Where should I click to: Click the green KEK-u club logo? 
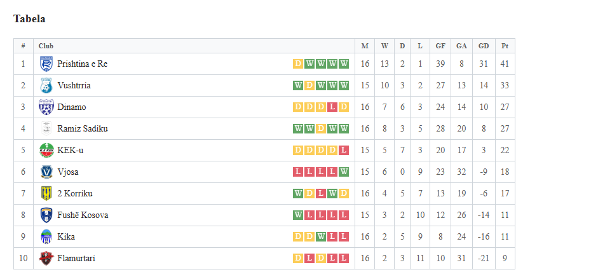[46, 150]
